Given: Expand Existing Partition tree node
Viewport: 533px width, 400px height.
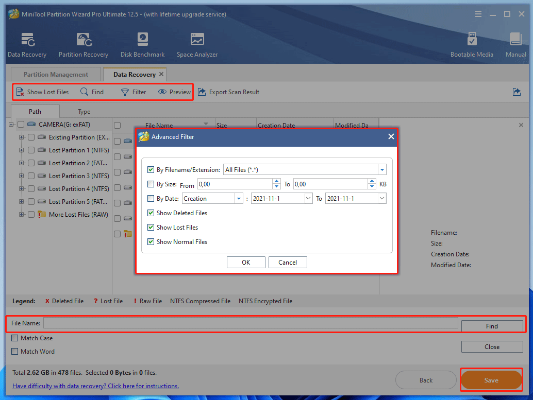Looking at the screenshot, I should pos(22,137).
